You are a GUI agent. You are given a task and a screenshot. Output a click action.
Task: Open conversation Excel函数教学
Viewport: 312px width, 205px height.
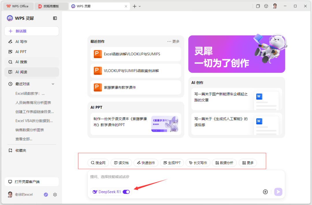[x=30, y=93]
